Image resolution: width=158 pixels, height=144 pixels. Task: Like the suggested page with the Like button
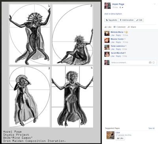[x=120, y=138]
